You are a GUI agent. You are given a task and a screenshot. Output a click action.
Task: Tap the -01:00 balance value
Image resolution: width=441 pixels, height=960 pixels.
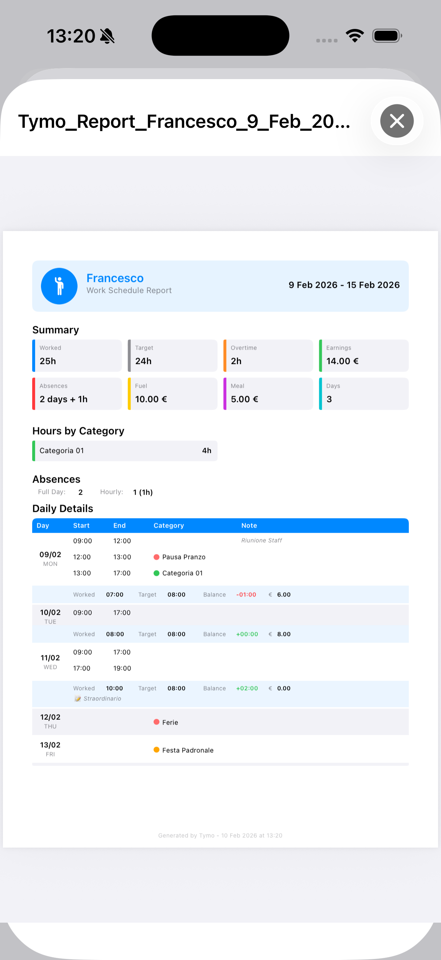click(246, 594)
